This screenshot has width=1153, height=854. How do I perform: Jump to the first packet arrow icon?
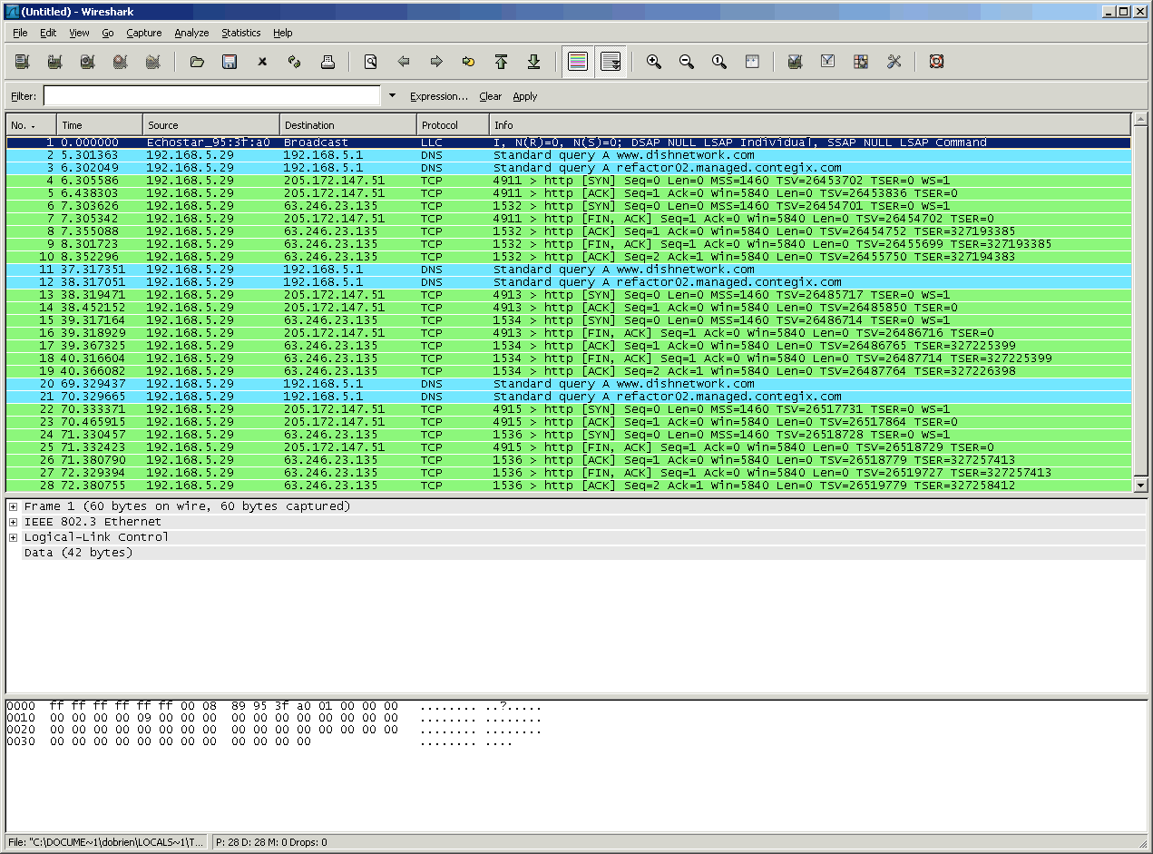[501, 62]
